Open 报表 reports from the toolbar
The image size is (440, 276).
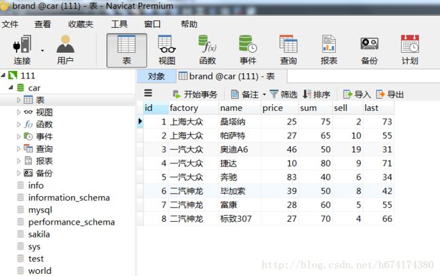(329, 50)
